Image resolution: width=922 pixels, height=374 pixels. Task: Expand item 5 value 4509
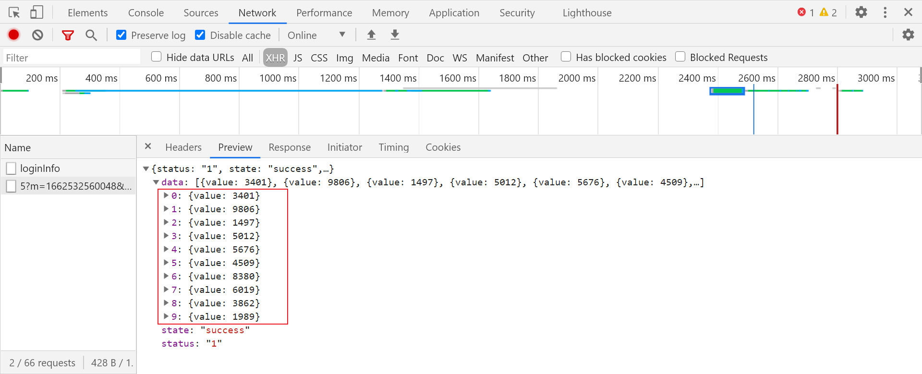166,263
